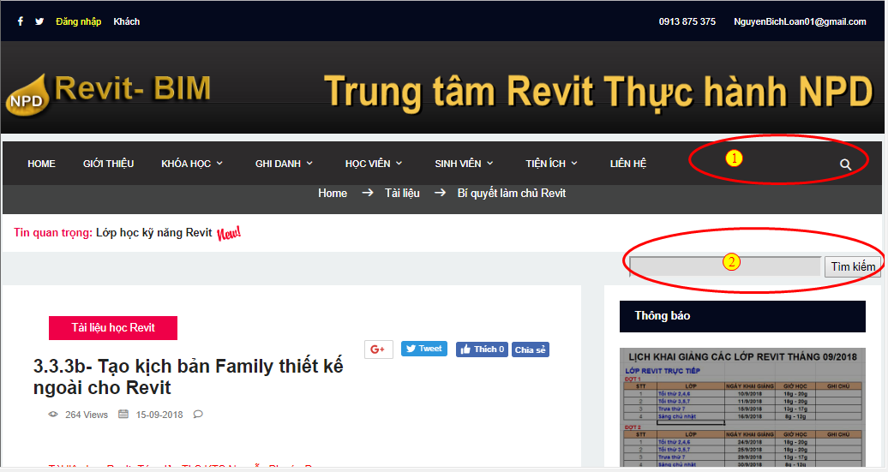This screenshot has width=888, height=472.
Task: Click the Bí quyết làm chủ Revit breadcrumb
Action: pos(512,193)
